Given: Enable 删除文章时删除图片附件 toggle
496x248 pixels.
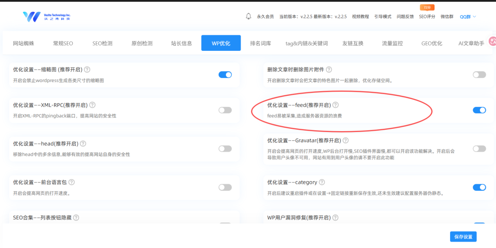Looking at the screenshot, I should point(479,75).
